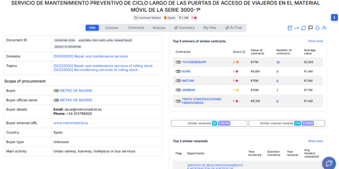Click the company icon beside SIEMENS
This screenshot has height=169, width=339.
(x=178, y=90)
